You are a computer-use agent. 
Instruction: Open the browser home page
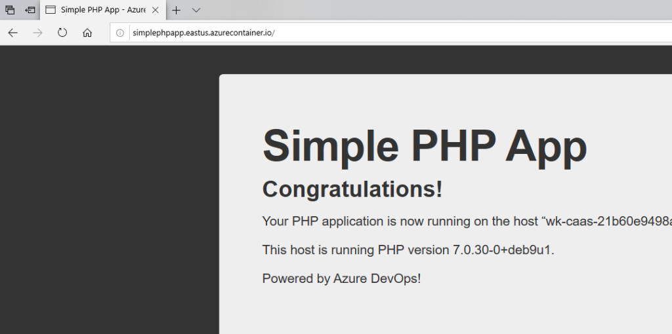[87, 33]
